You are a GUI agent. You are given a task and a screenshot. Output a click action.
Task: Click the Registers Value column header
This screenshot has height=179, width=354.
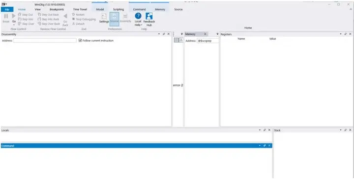[272, 39]
